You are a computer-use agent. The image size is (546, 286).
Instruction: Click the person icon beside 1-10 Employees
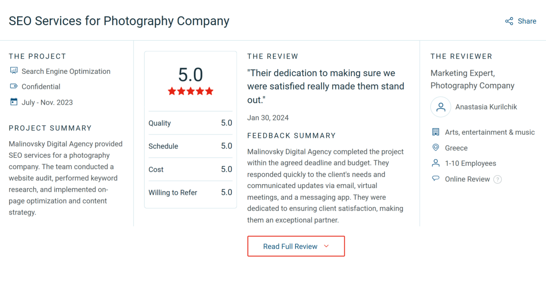coord(436,163)
